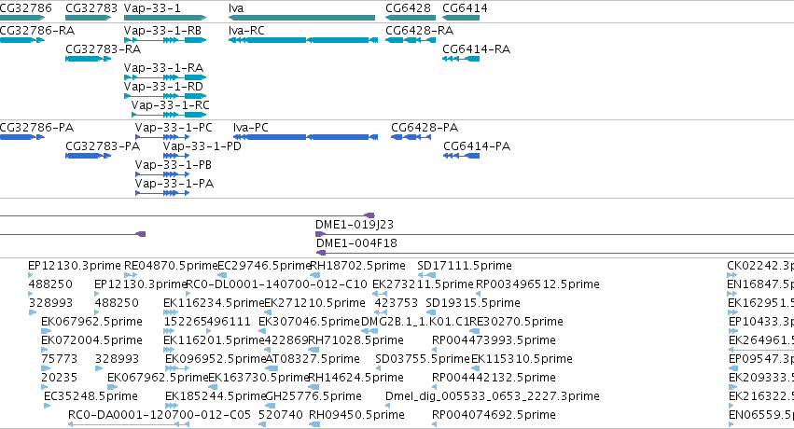Select transcript label Vap-33-1-RD

point(163,87)
